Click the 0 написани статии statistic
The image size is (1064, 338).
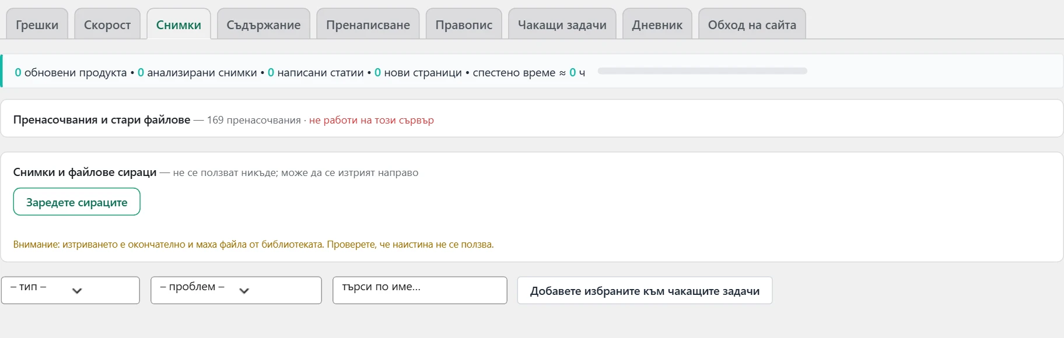[316, 72]
